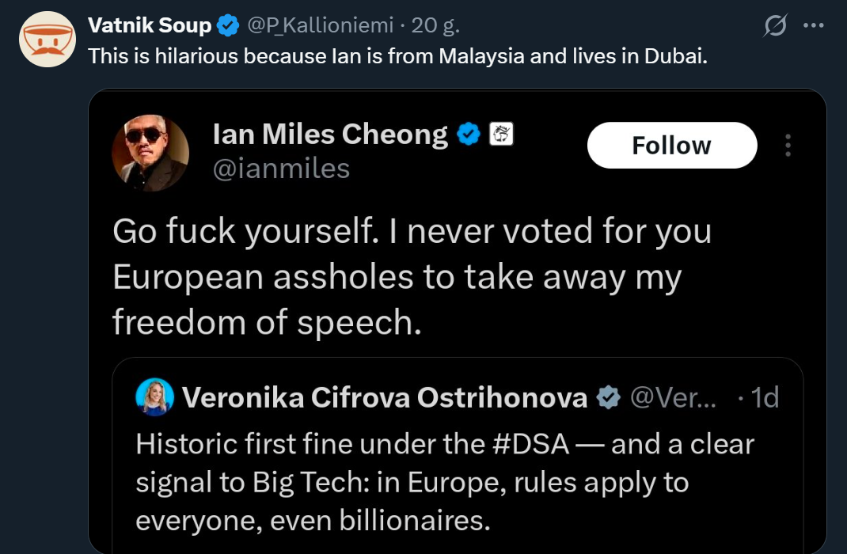
Task: Open the @P_Kallioniemi handle
Action: (321, 25)
